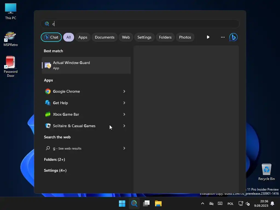The width and height of the screenshot is (280, 210).
Task: Expand Settings (4+) section
Action: tap(55, 171)
